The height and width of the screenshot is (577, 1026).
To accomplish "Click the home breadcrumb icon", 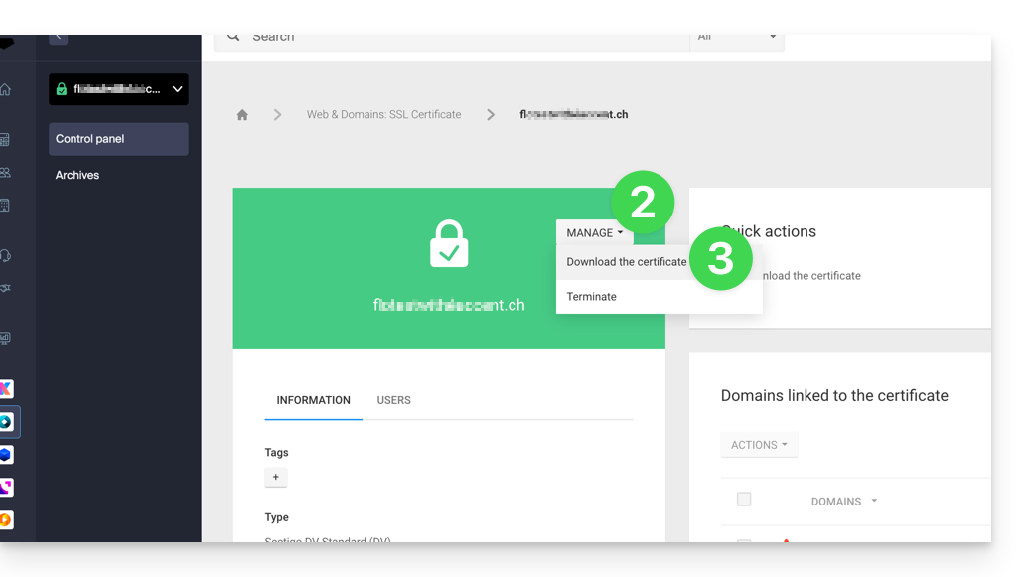I will pyautogui.click(x=242, y=115).
